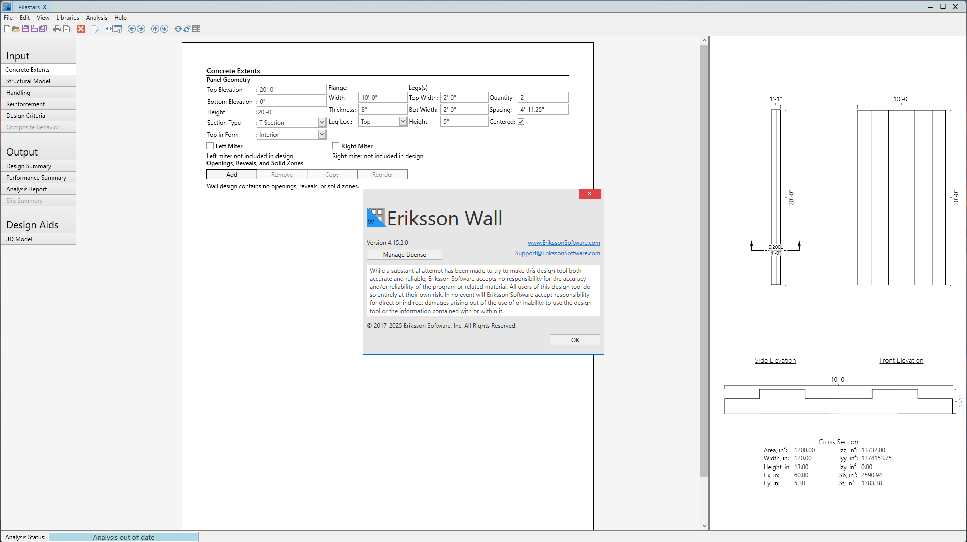This screenshot has width=967, height=542.
Task: Open a file with the folder icon
Action: (16, 29)
